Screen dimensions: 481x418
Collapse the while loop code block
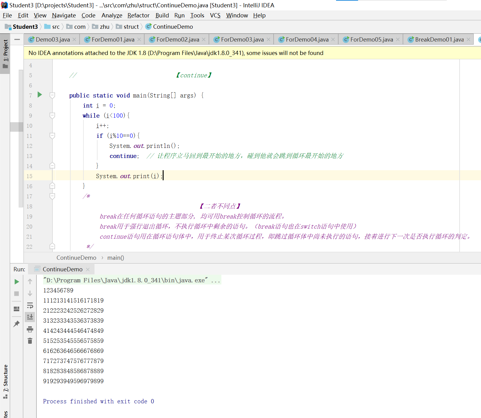click(x=52, y=116)
